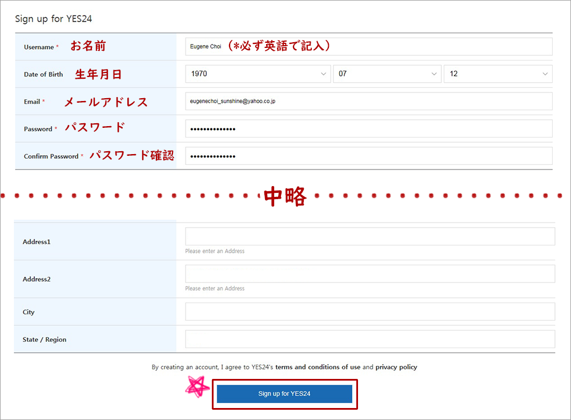Viewport: 571px width, 420px height.
Task: Focus the Confirm Password field
Action: (368, 156)
